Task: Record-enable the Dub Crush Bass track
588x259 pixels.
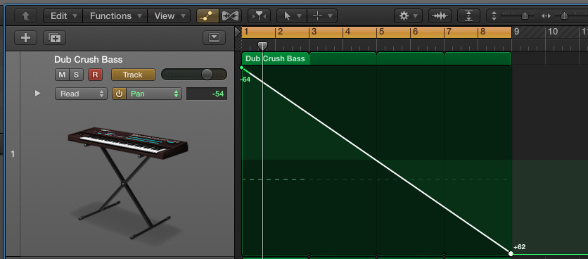Action: click(95, 75)
